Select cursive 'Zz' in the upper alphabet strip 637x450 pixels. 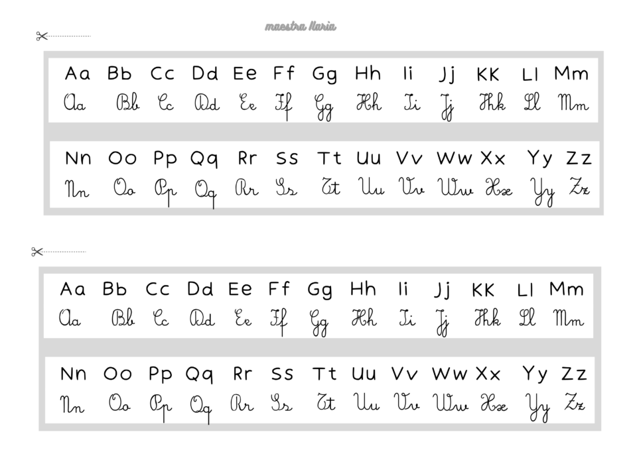[579, 187]
